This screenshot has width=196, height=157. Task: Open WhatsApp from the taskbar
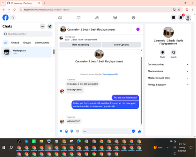tap(34, 141)
